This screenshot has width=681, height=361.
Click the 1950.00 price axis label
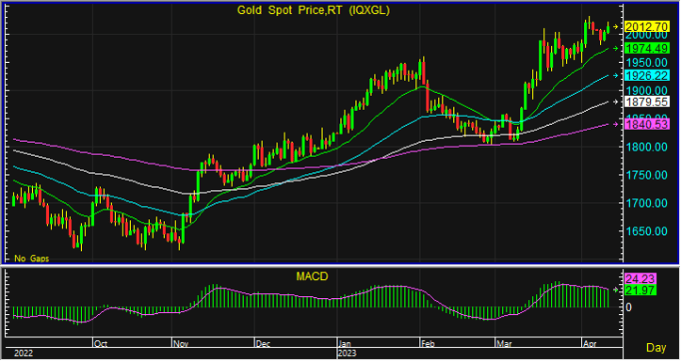tap(646, 63)
